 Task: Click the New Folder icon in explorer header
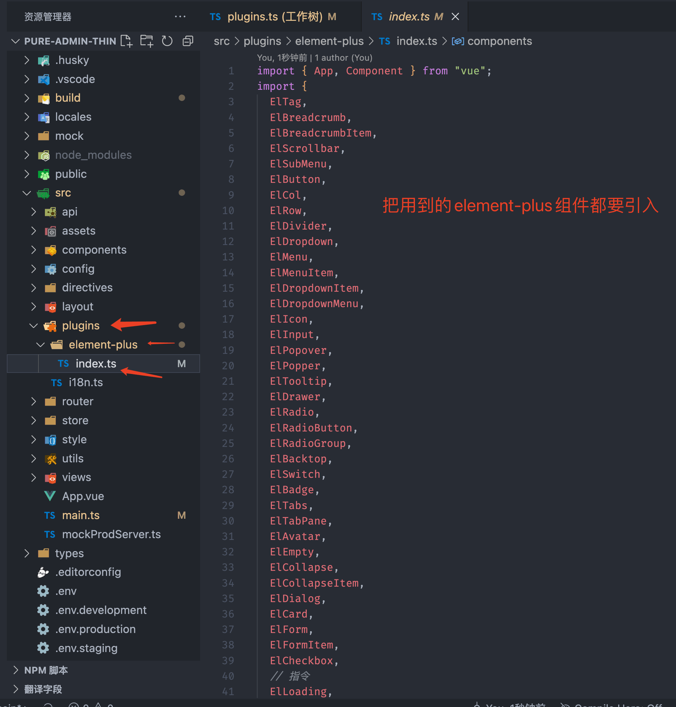(x=147, y=41)
